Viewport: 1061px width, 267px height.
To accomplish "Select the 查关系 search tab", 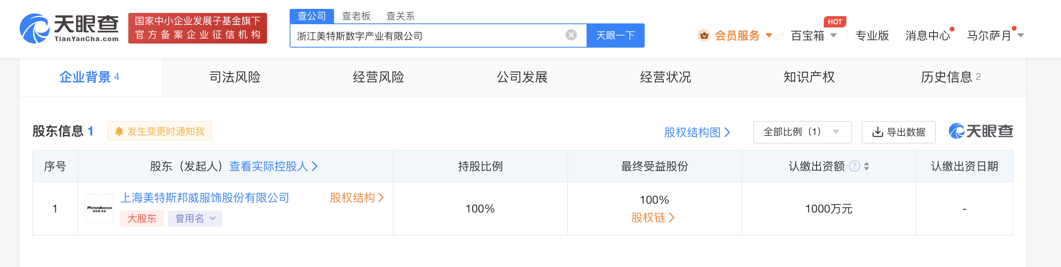I will click(400, 16).
